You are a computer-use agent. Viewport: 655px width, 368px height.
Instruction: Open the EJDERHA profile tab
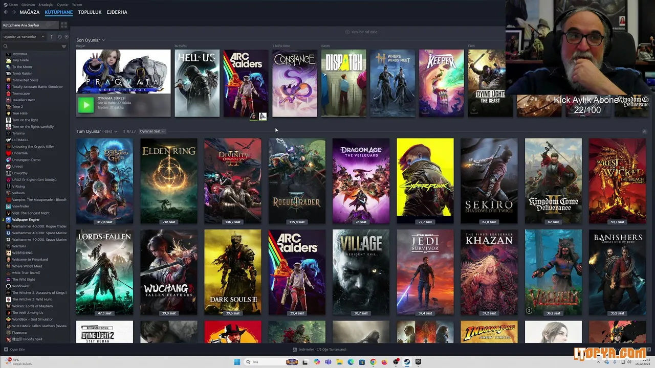[x=117, y=12]
